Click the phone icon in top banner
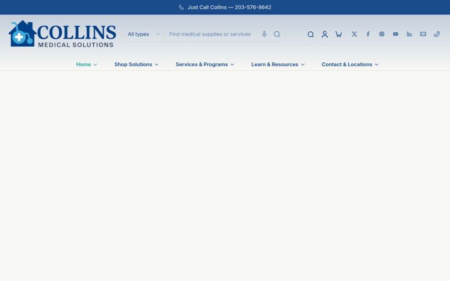 coord(181,7)
